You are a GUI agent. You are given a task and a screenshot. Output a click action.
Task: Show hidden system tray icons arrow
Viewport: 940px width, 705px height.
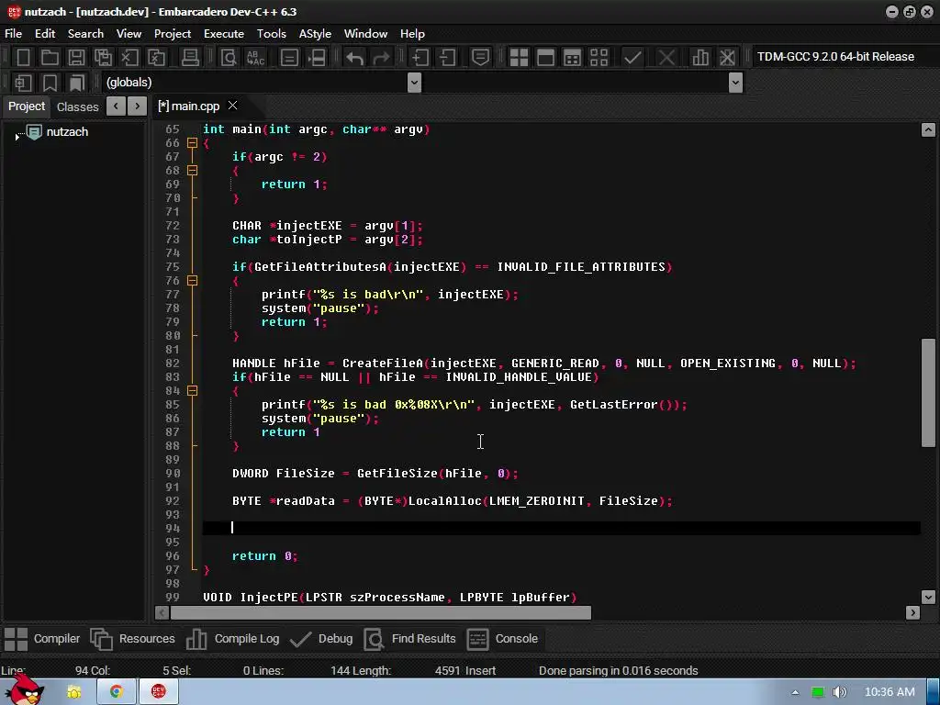795,692
